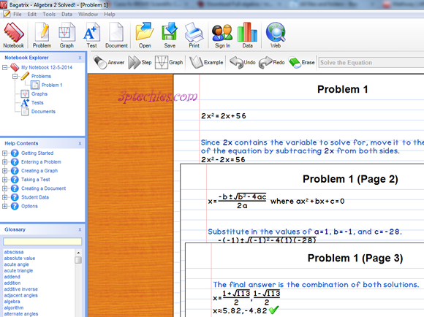Screen dimensions: 424x317
Task: Open the Help menu
Action: [110, 15]
